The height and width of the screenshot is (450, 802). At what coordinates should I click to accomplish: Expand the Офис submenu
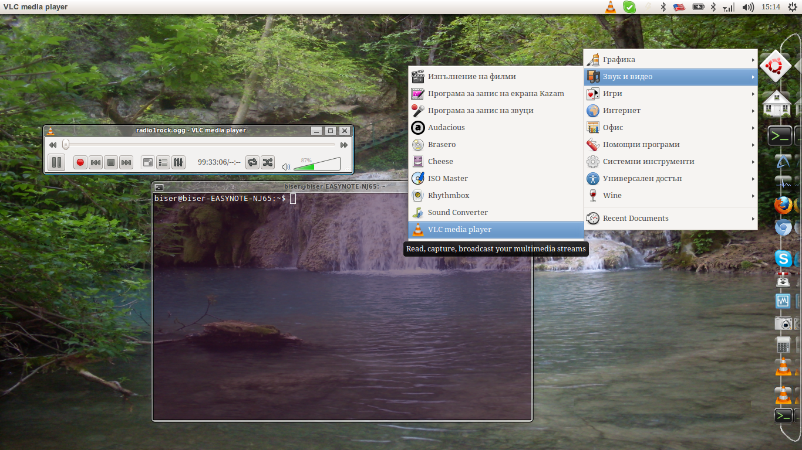click(x=670, y=127)
